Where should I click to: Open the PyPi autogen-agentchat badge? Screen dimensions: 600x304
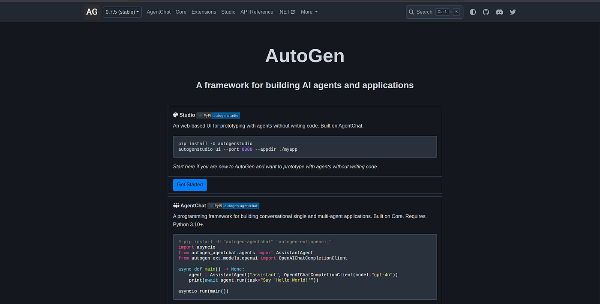tap(234, 206)
